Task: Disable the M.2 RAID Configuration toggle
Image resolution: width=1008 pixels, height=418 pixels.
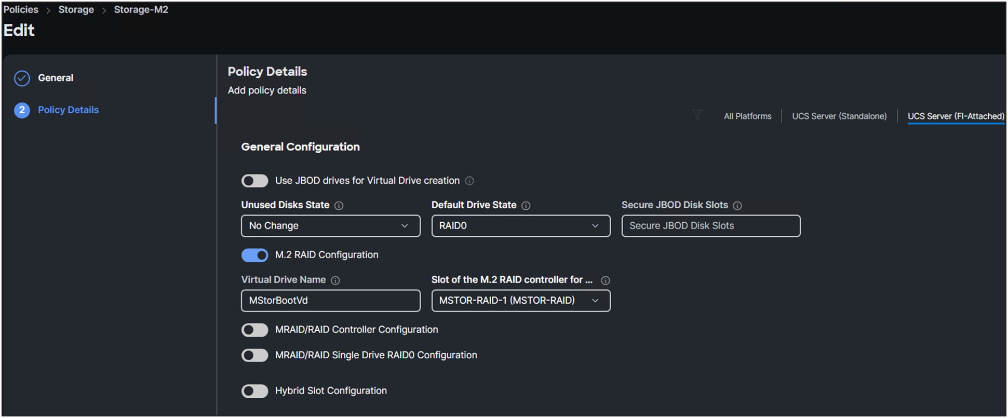Action: [x=254, y=255]
